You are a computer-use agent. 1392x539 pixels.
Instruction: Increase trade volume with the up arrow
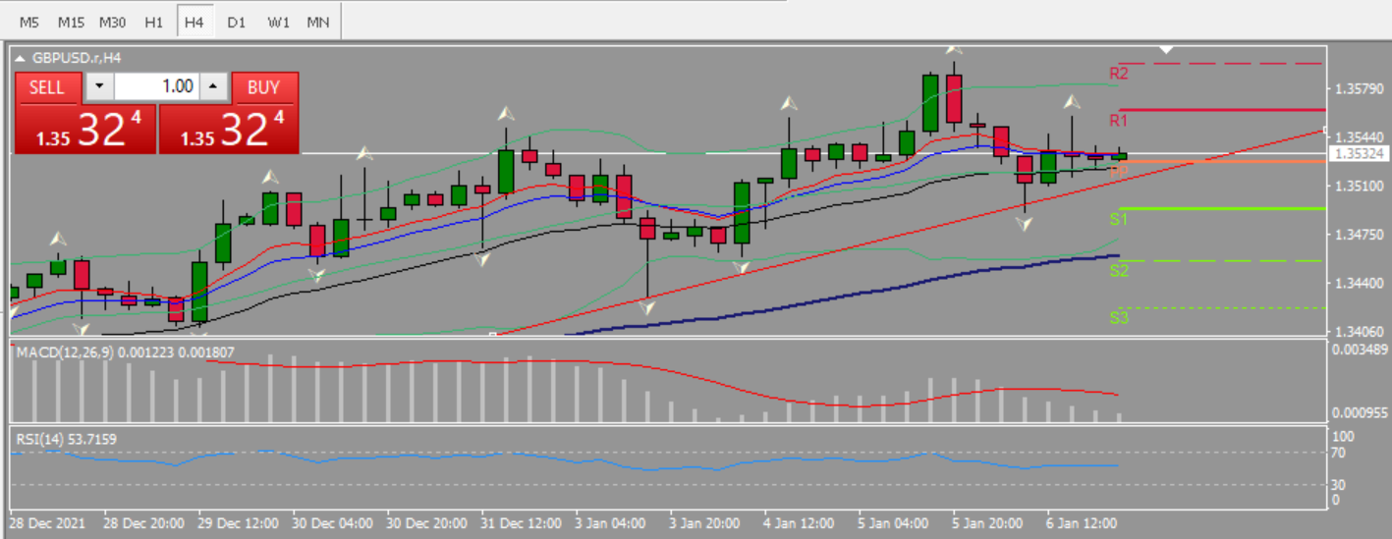213,87
